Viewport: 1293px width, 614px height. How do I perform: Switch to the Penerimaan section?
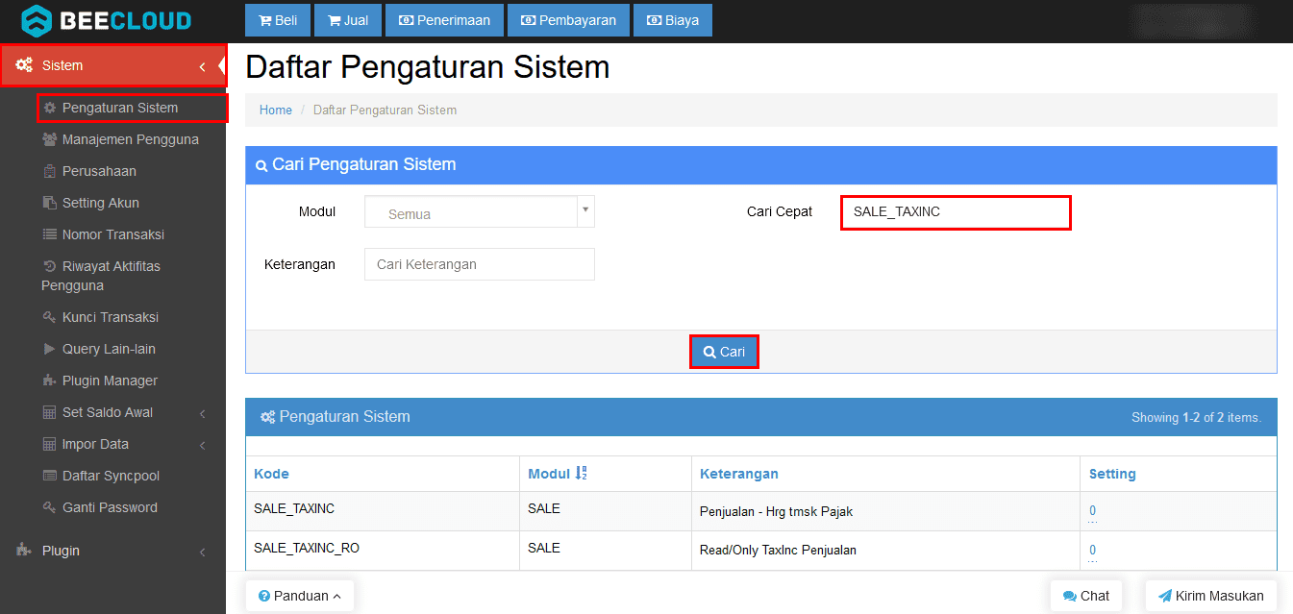(x=444, y=19)
